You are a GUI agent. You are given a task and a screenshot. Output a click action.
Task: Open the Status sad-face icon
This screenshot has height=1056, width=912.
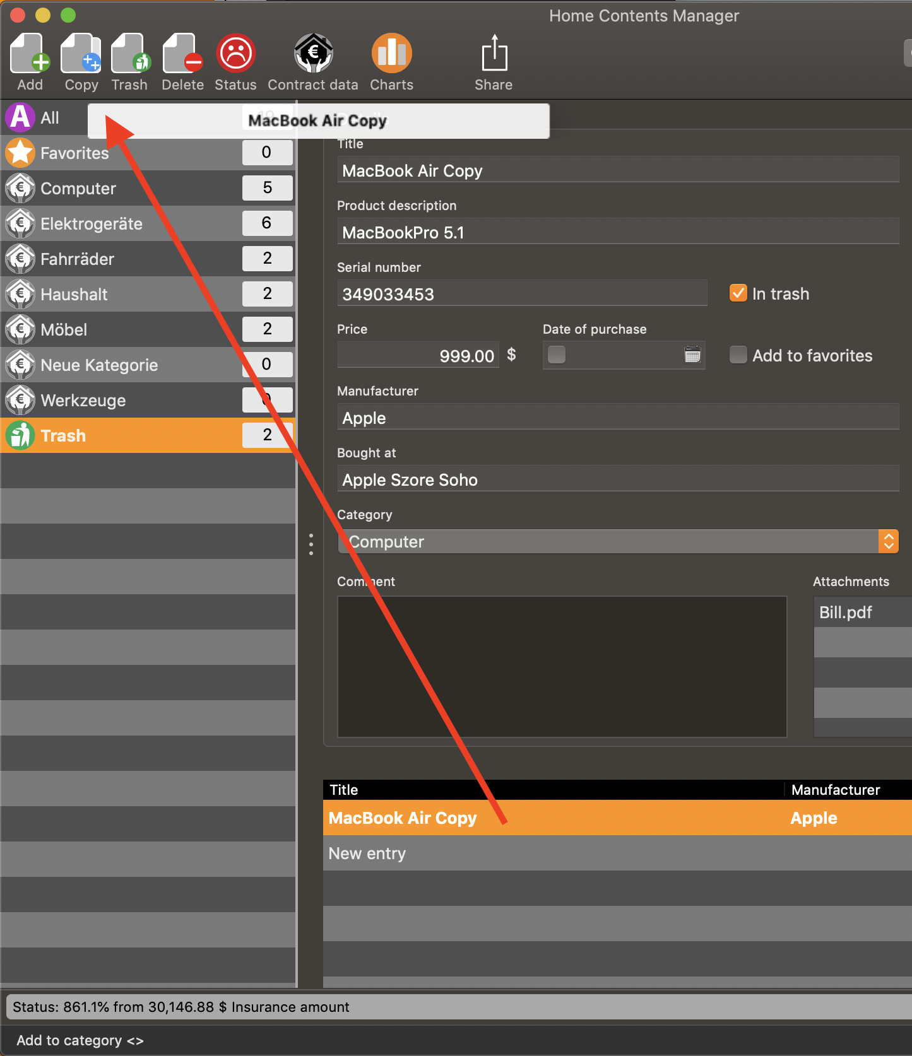pos(235,54)
